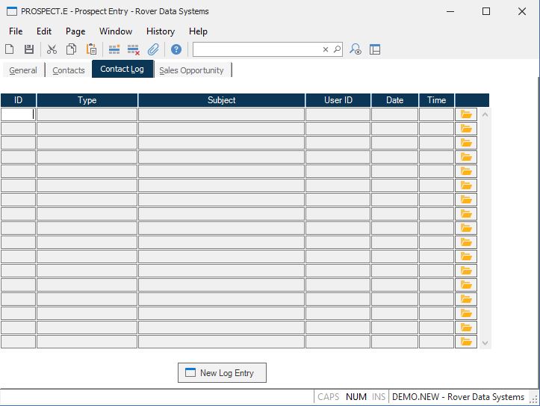The height and width of the screenshot is (406, 540).
Task: Click the Insert row toolbar icon
Action: 114,49
